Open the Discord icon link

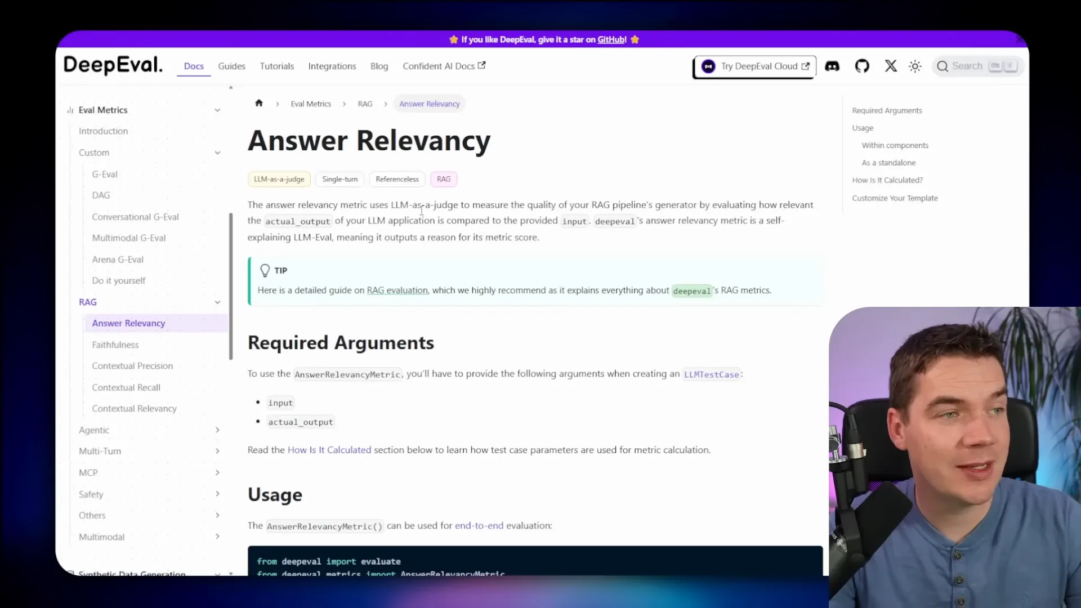(832, 66)
